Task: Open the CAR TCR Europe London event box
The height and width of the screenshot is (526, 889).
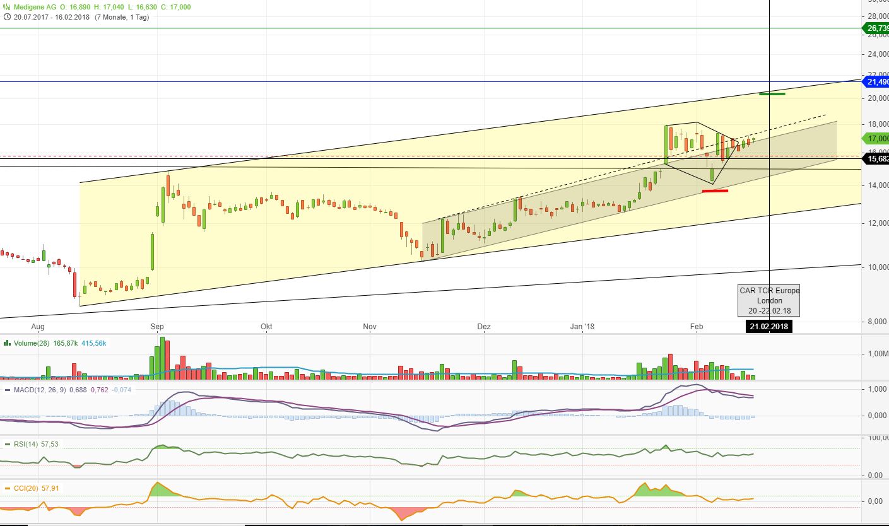Action: click(769, 301)
